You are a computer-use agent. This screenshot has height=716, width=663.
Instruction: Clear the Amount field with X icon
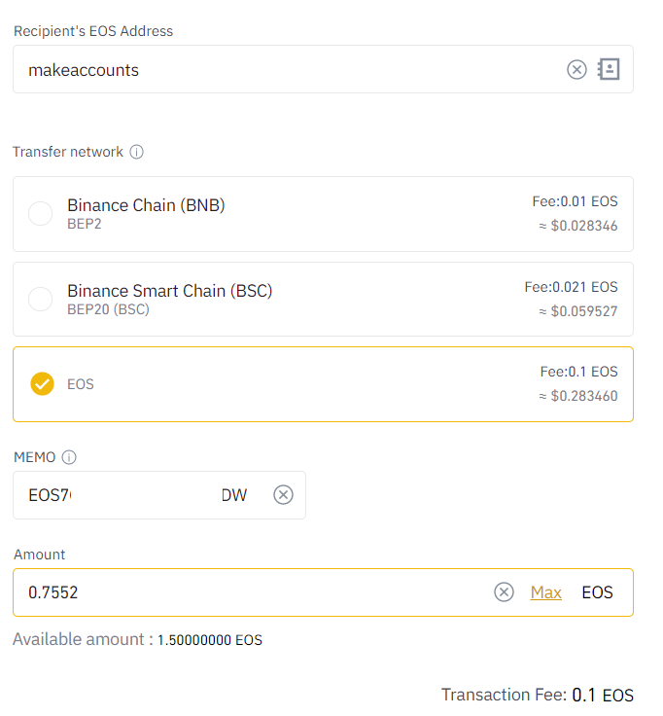(504, 592)
